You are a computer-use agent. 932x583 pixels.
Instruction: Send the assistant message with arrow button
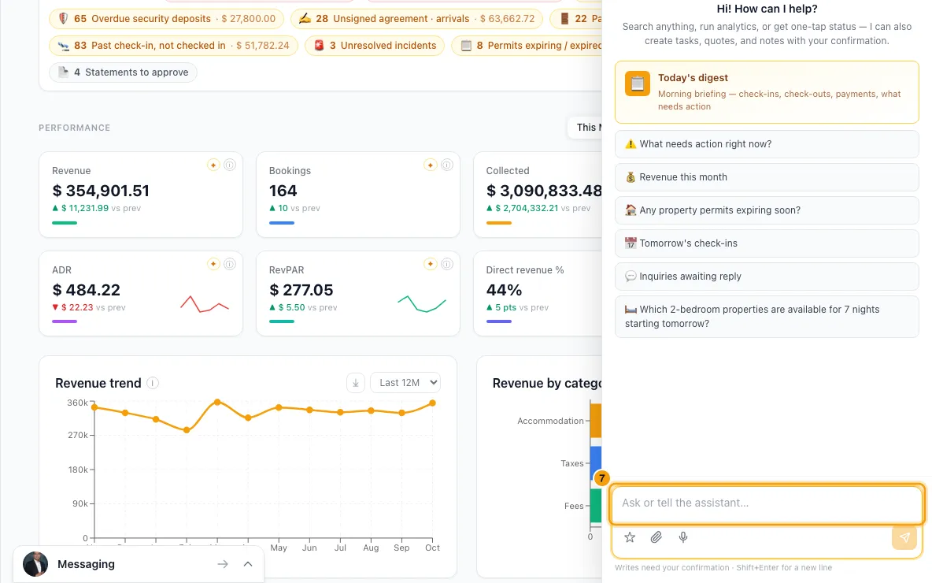(x=904, y=537)
